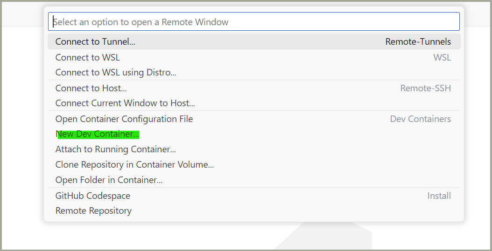The image size is (492, 251).
Task: Choose Connect to Host option
Action: pyautogui.click(x=254, y=88)
